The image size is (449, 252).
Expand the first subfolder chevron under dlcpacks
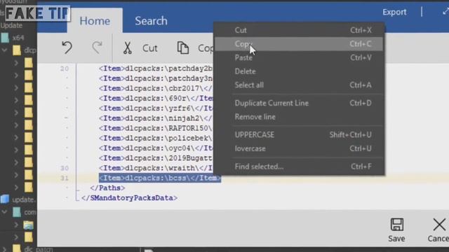pos(16,62)
